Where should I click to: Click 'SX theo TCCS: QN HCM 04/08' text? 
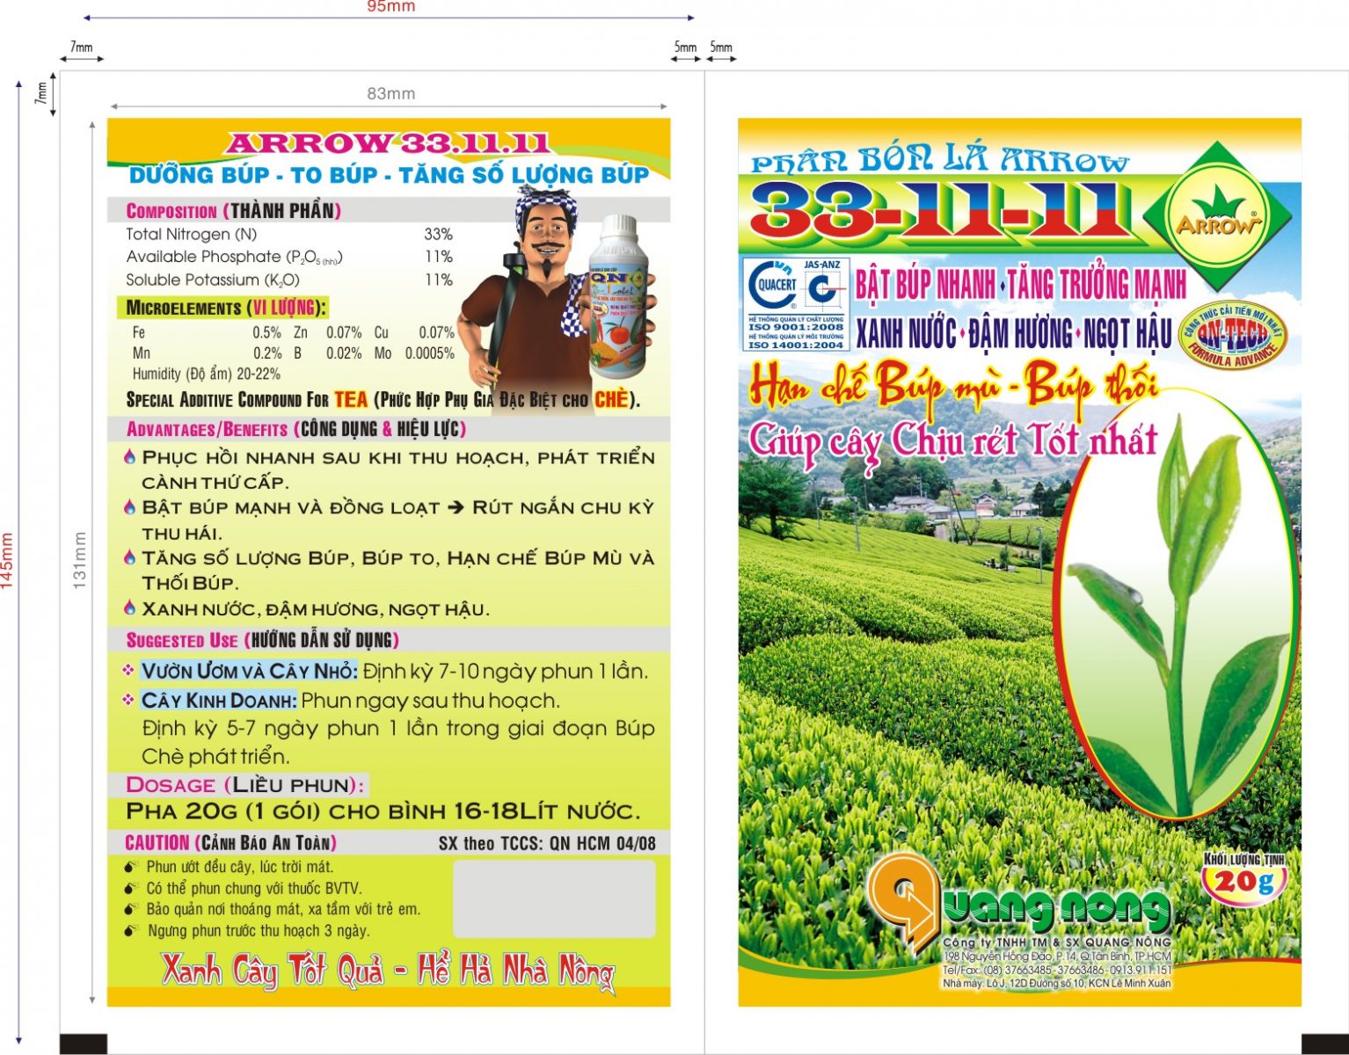pyautogui.click(x=547, y=843)
